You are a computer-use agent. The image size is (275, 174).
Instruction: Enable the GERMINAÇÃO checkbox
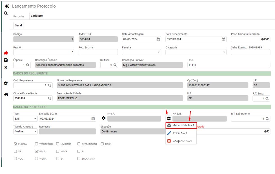(x=79, y=144)
